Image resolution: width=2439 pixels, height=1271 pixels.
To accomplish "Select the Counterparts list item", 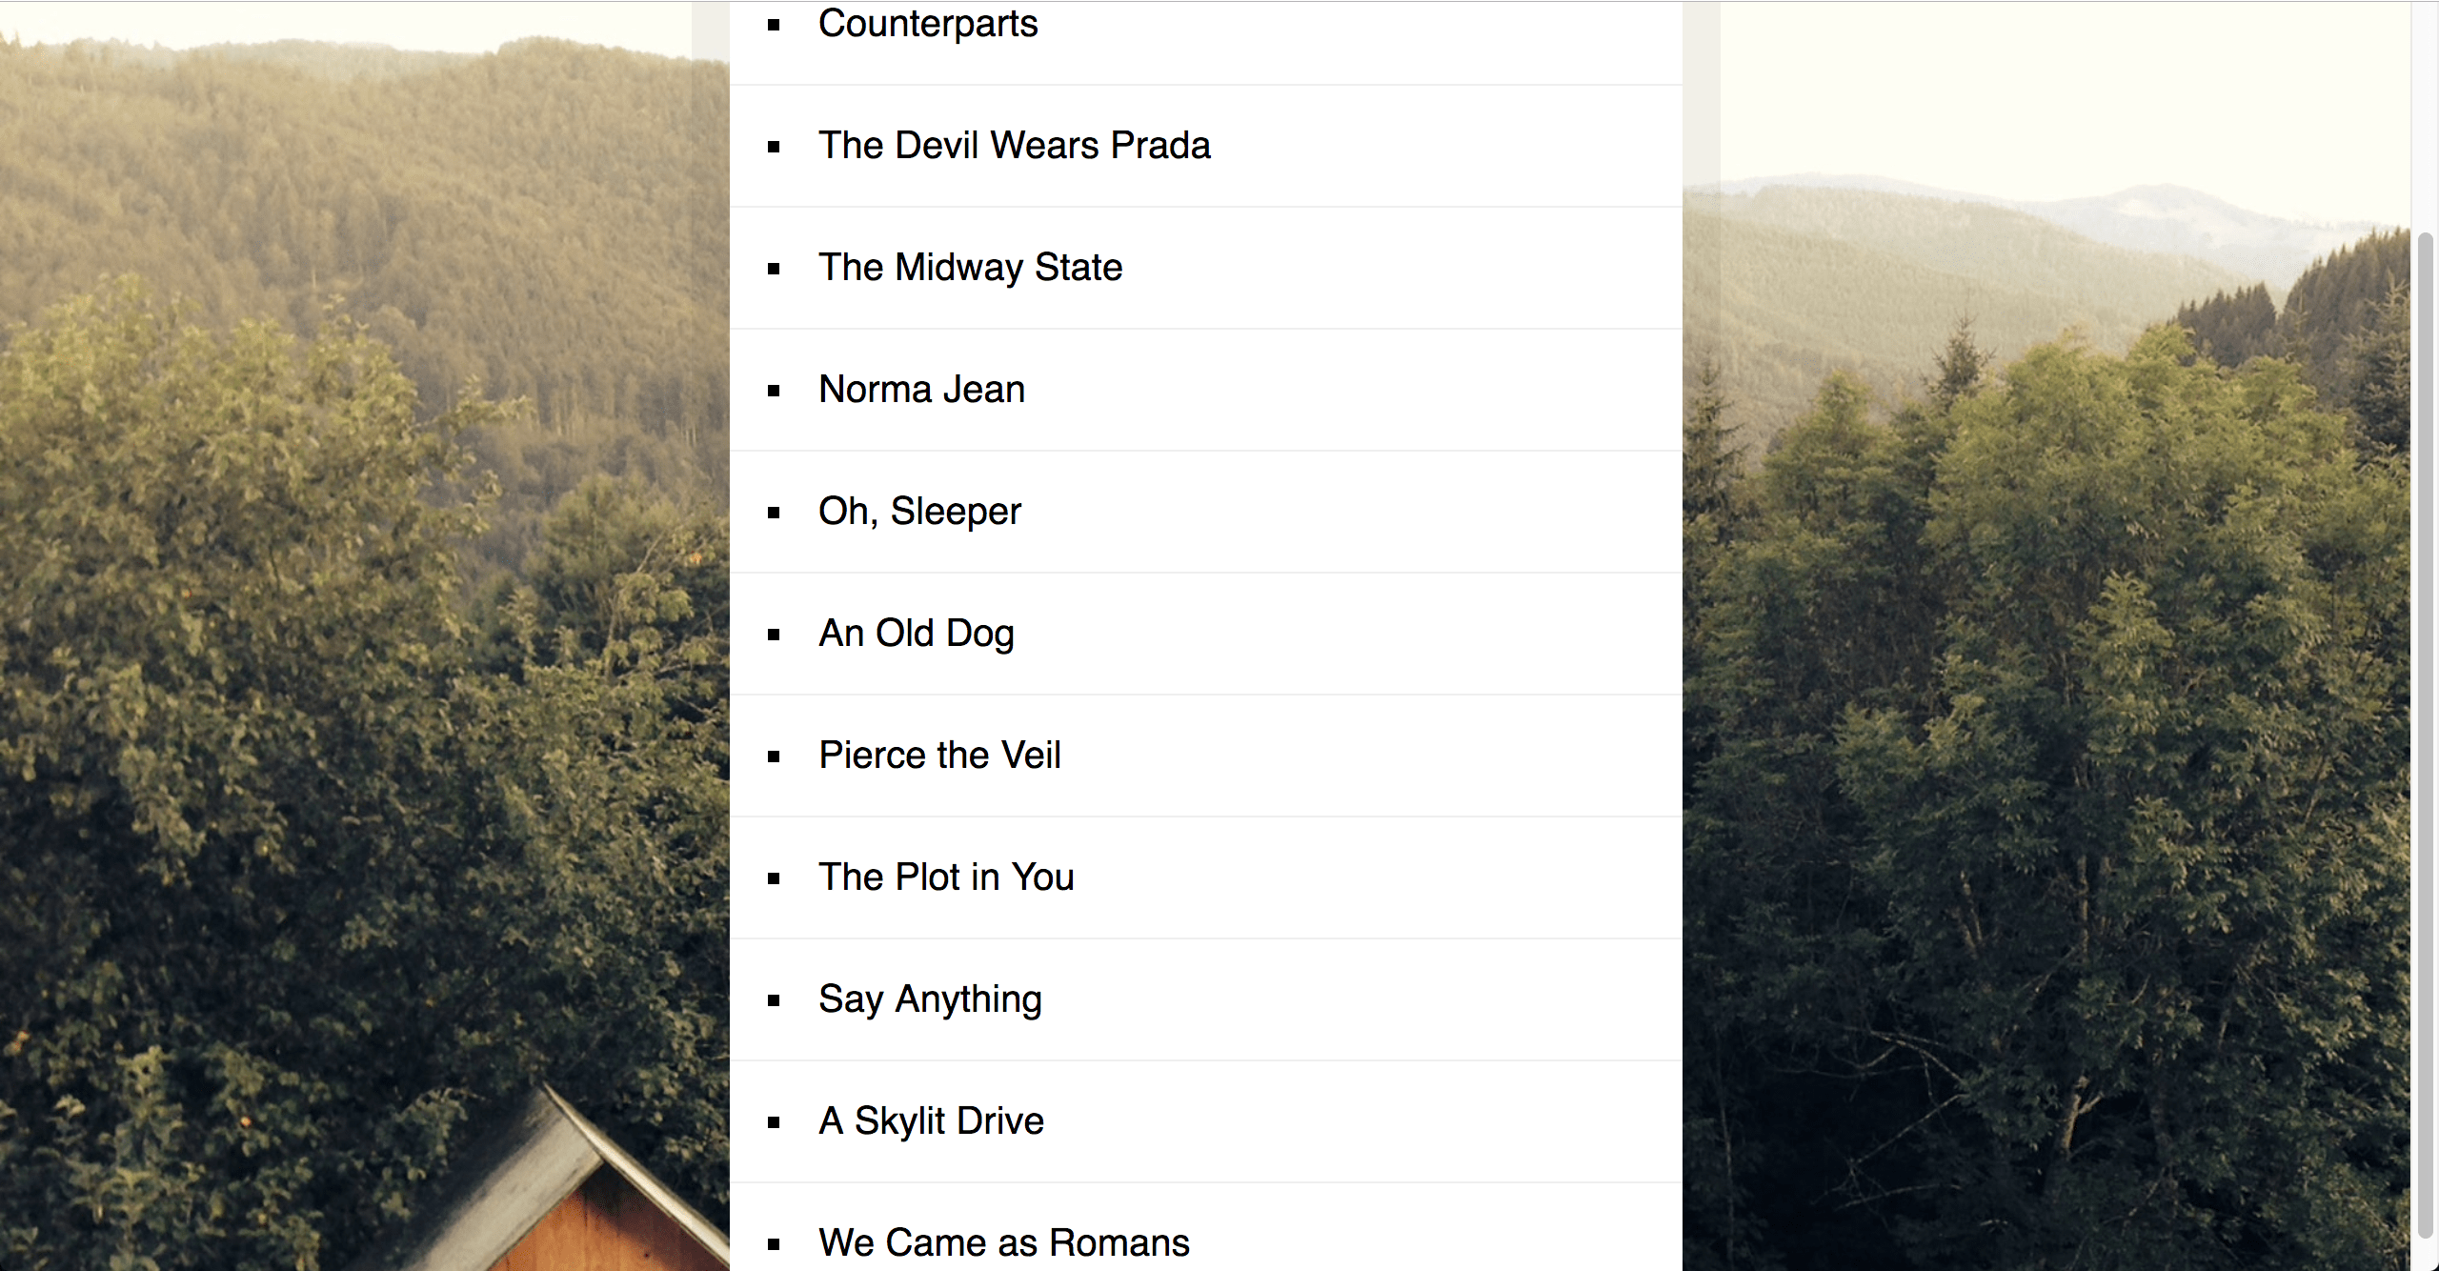I will click(928, 24).
